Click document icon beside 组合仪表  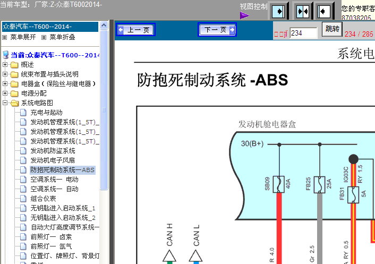[x=23, y=199]
